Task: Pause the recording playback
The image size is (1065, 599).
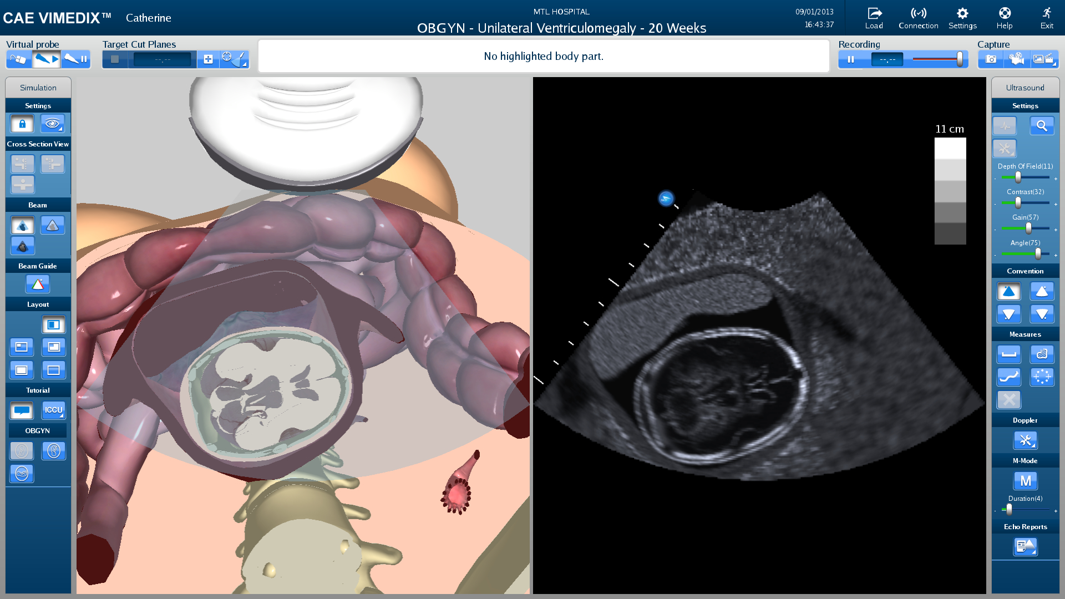Action: (x=851, y=59)
